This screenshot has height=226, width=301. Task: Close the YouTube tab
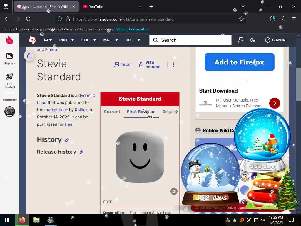point(140,6)
